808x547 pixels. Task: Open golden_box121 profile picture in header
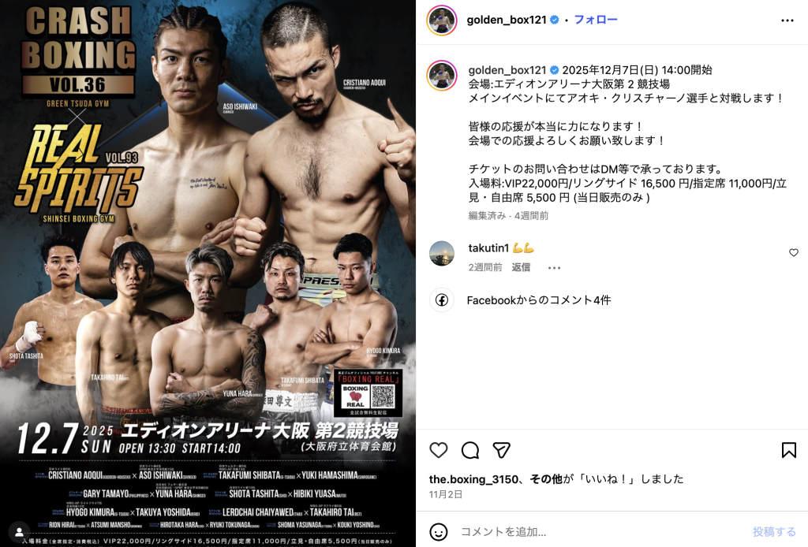click(442, 20)
